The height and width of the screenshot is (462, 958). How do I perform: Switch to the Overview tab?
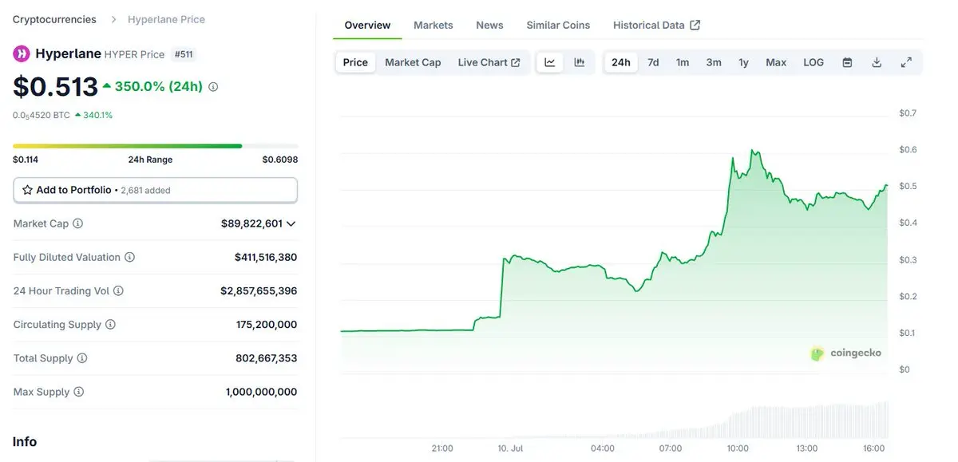367,25
